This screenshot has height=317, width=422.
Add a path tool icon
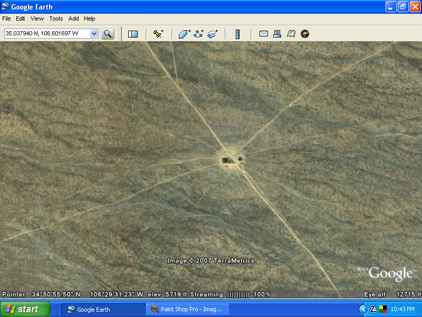pyautogui.click(x=199, y=34)
